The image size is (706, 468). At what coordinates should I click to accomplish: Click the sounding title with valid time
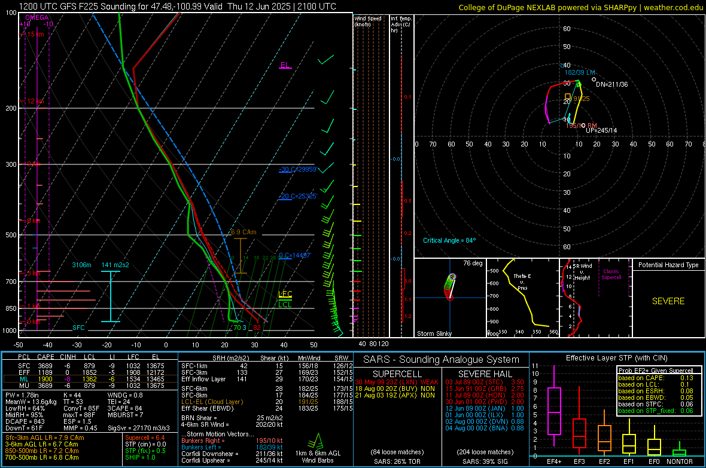click(178, 7)
